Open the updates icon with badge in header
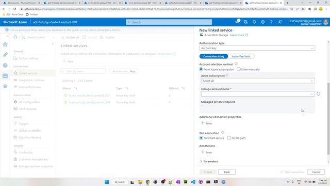The width and height of the screenshot is (330, 186). [237, 22]
